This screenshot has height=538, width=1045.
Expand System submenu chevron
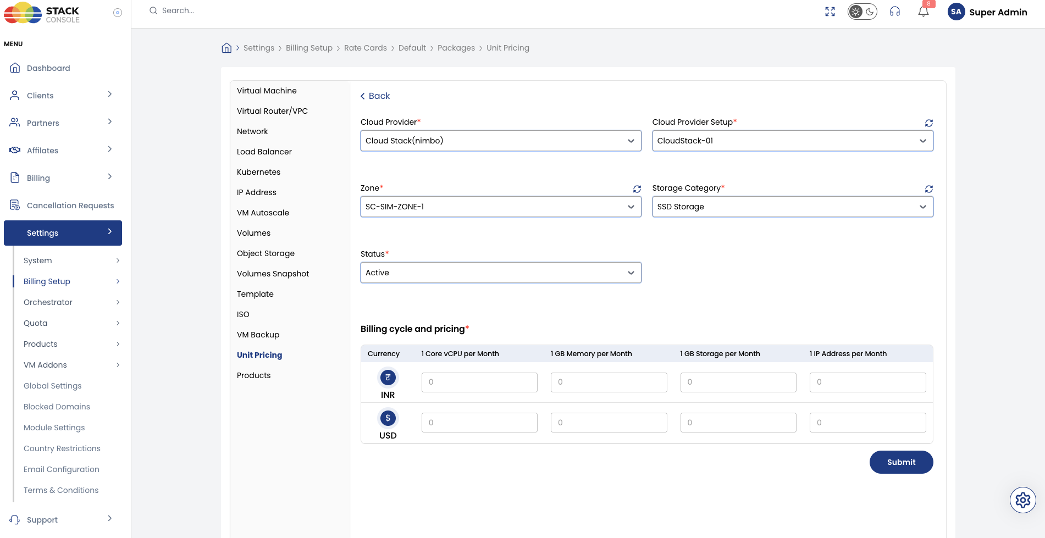coord(118,260)
